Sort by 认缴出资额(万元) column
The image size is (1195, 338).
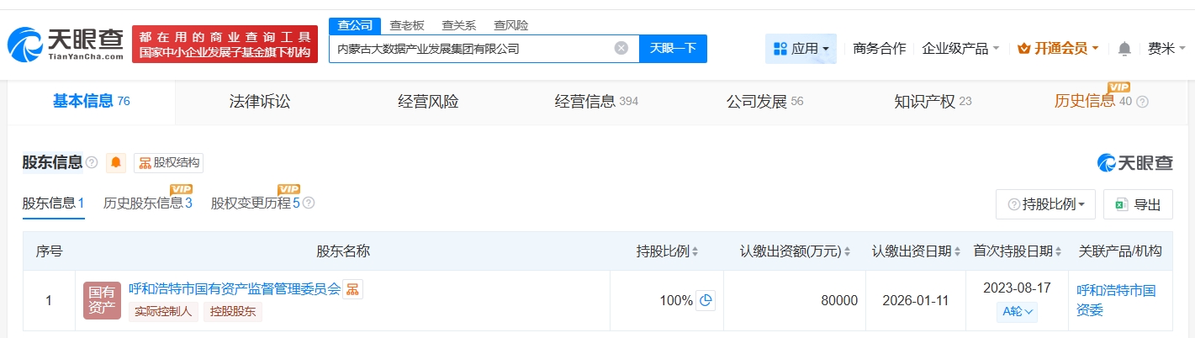point(847,251)
